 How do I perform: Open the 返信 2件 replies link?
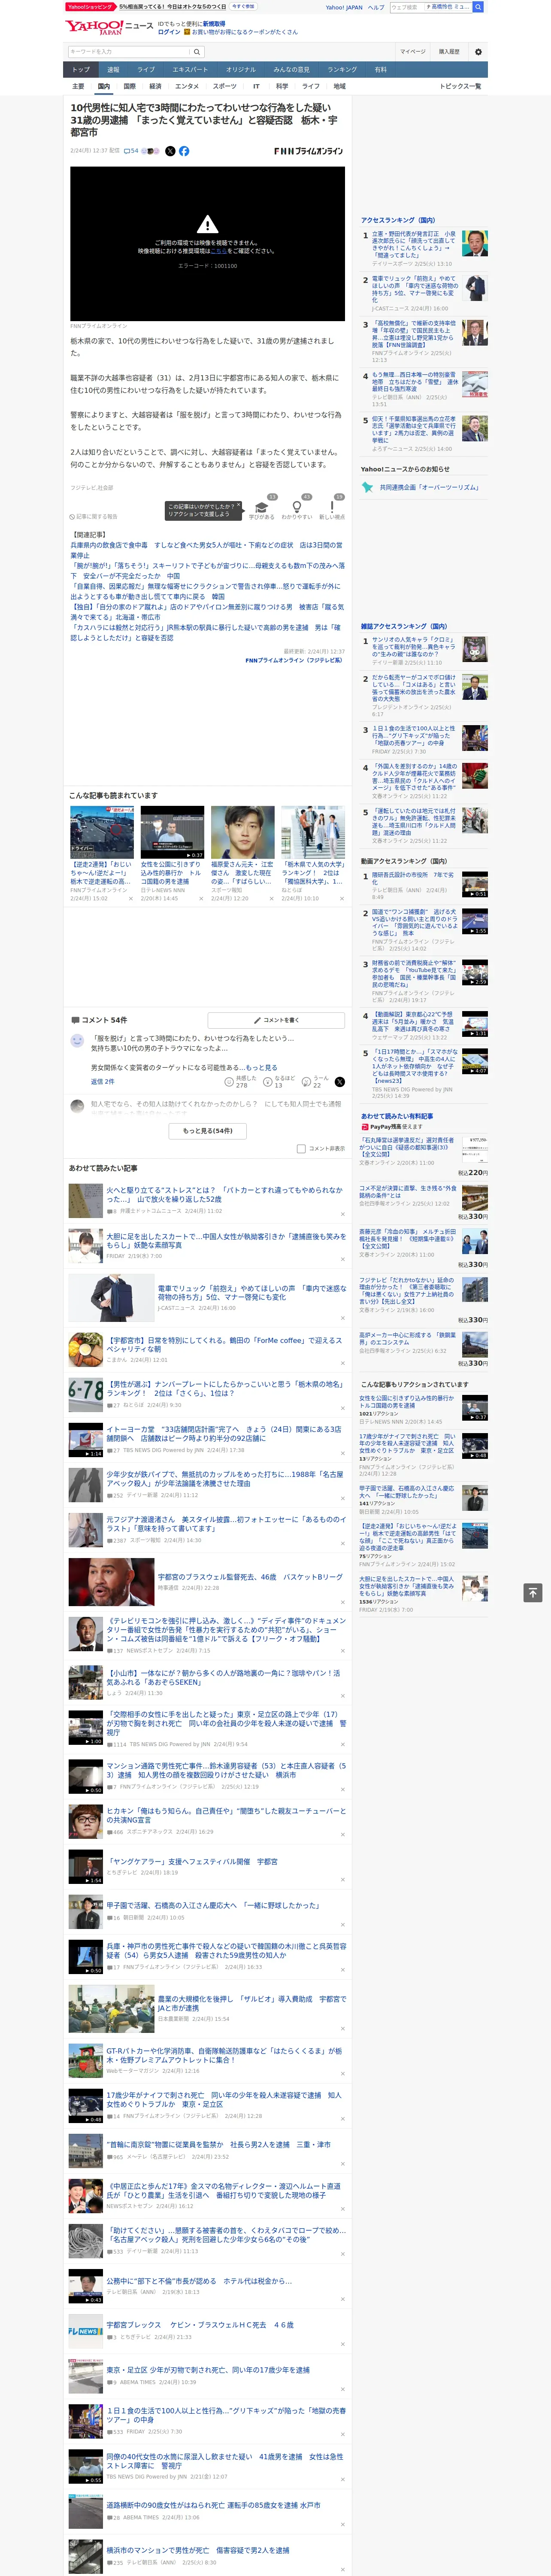pyautogui.click(x=102, y=1082)
